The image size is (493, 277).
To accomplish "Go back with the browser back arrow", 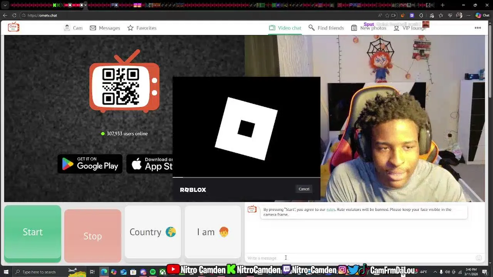I will (x=5, y=15).
